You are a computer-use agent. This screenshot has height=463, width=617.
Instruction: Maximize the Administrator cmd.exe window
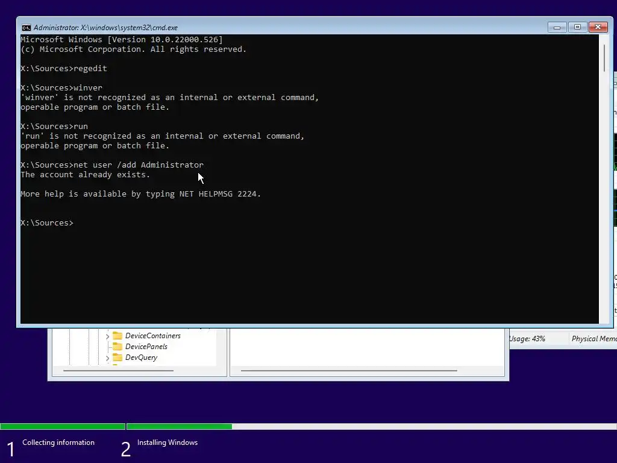click(577, 27)
